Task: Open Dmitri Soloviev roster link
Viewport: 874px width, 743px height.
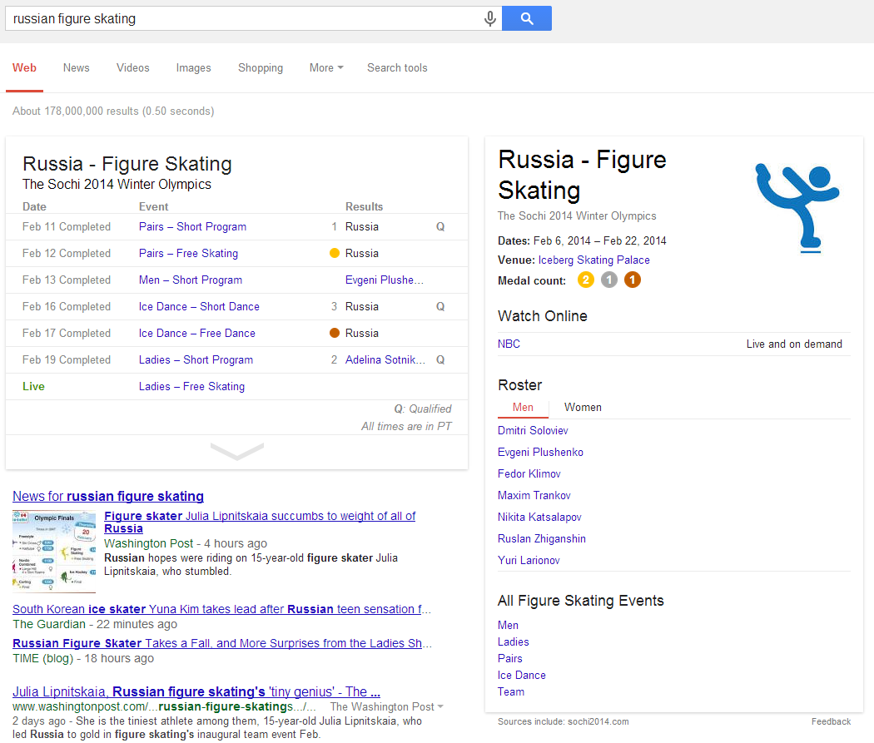Action: coord(533,430)
